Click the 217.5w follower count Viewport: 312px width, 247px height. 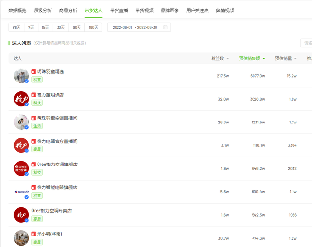click(x=223, y=76)
